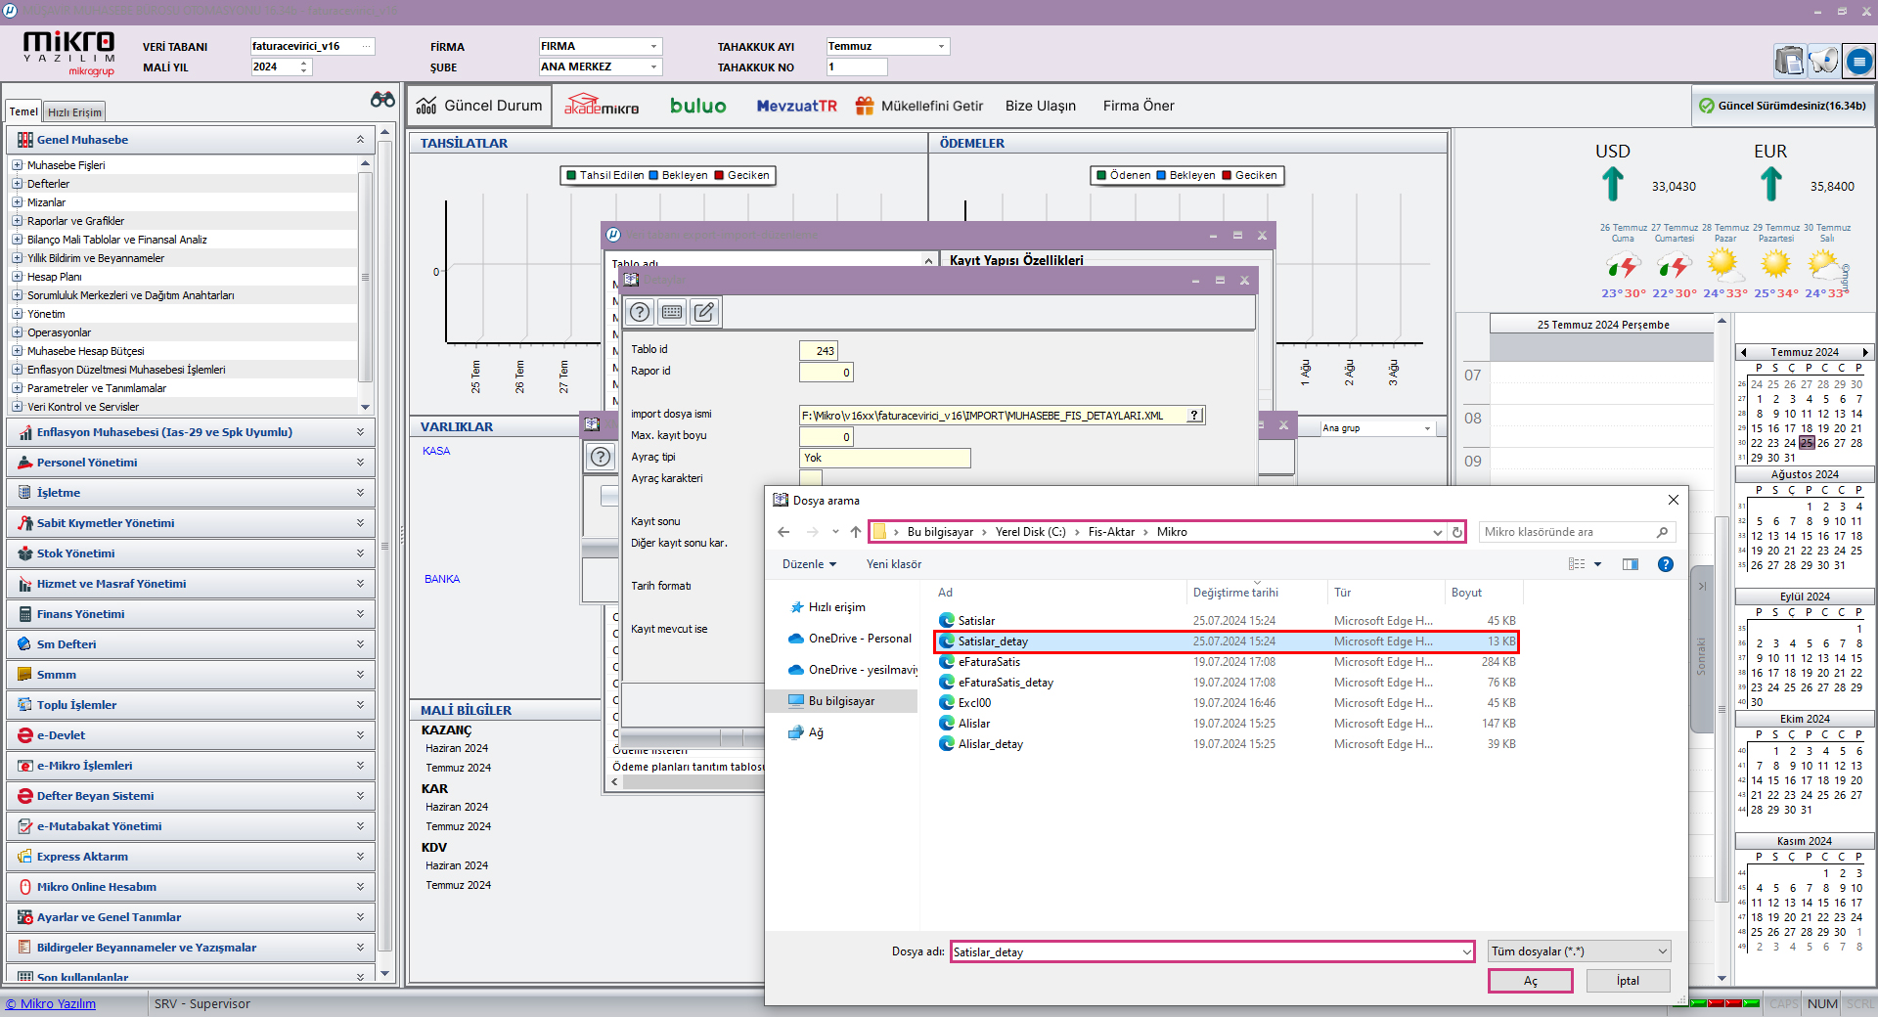Click the briefcase documents icon

coord(1789,62)
